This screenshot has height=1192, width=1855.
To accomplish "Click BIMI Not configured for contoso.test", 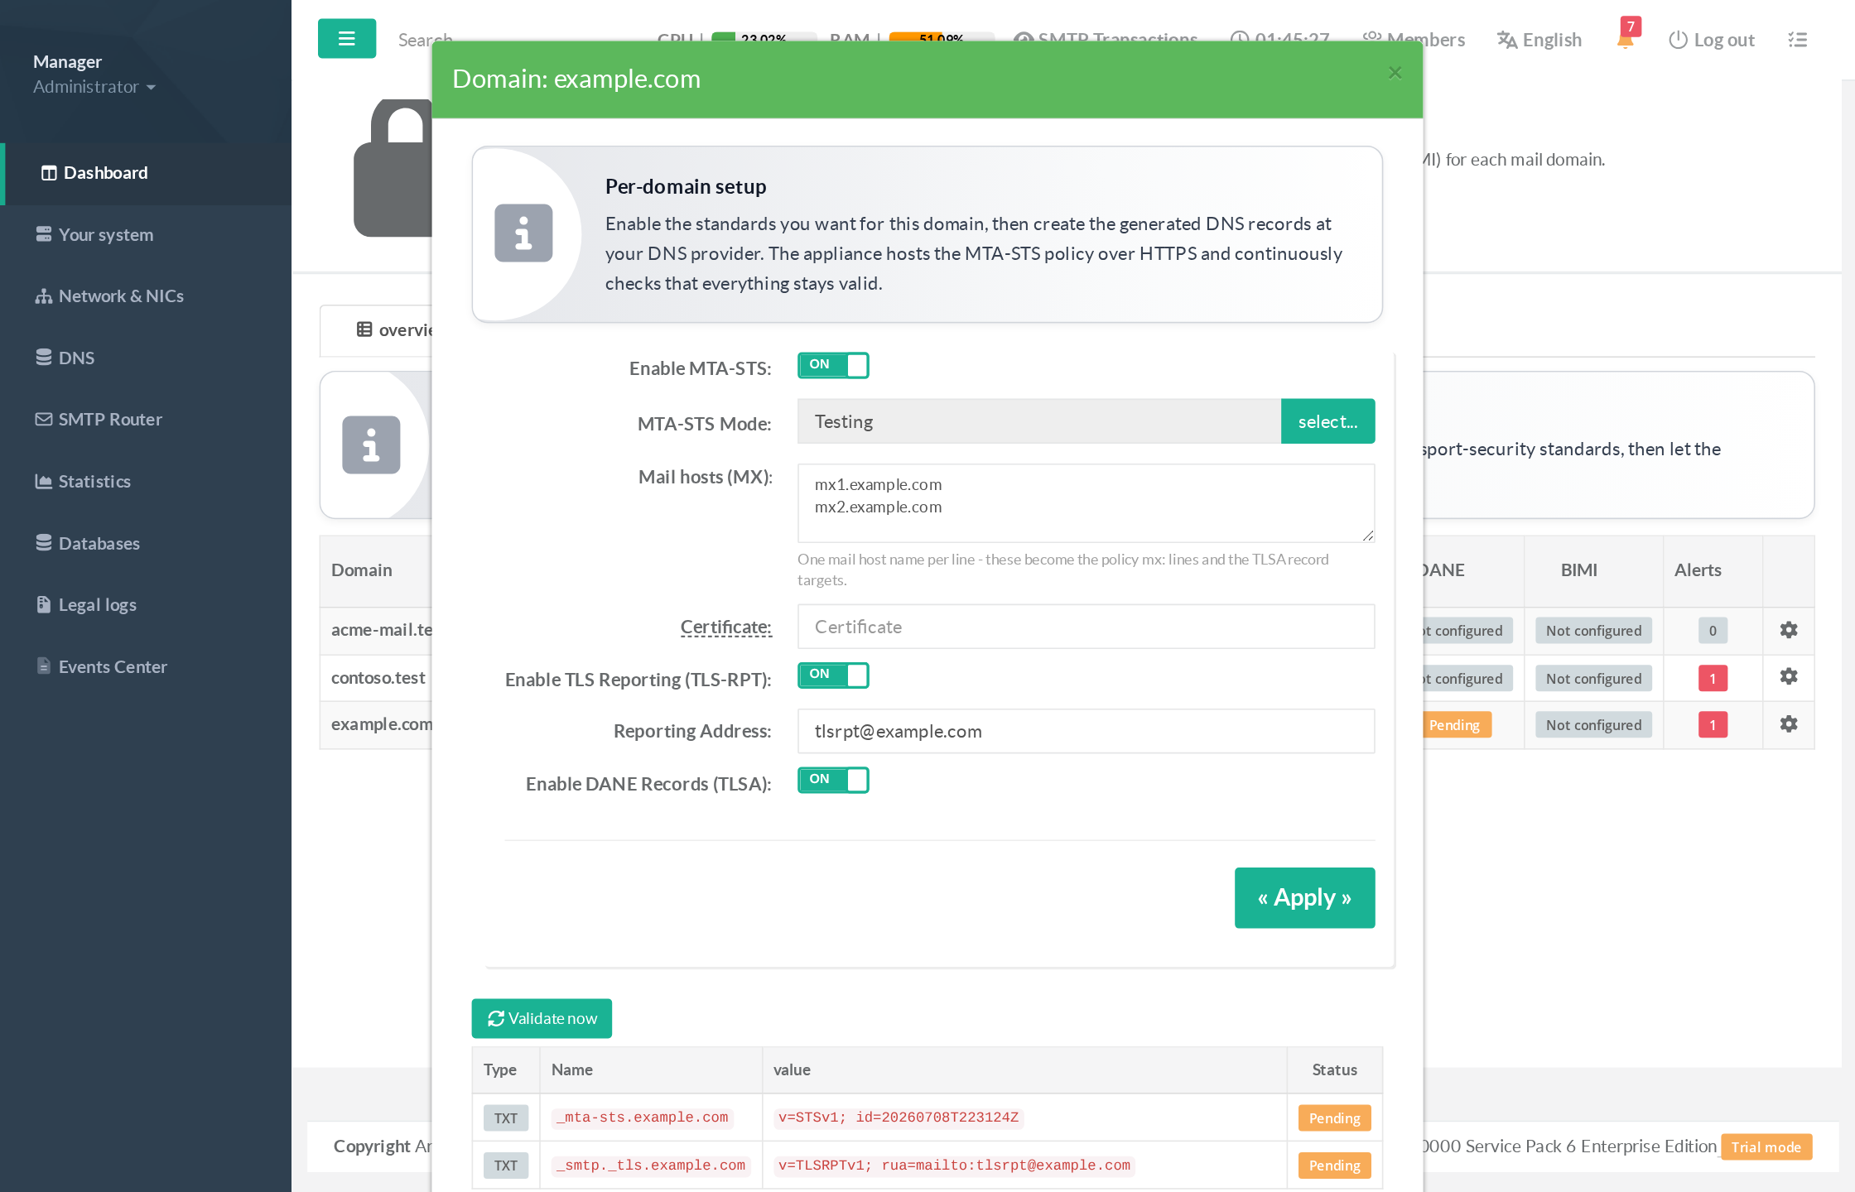I will pyautogui.click(x=1593, y=678).
